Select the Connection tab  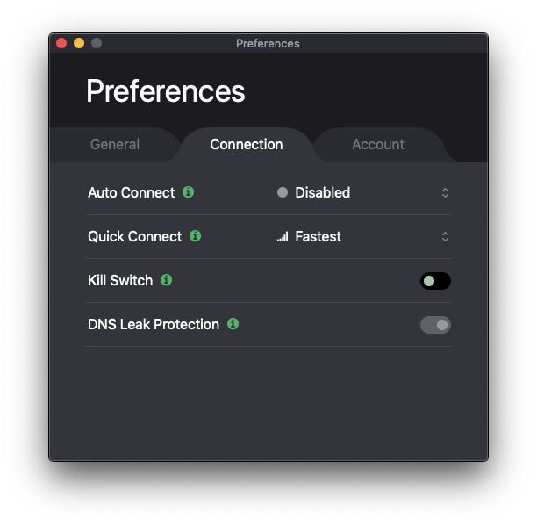[x=247, y=144]
